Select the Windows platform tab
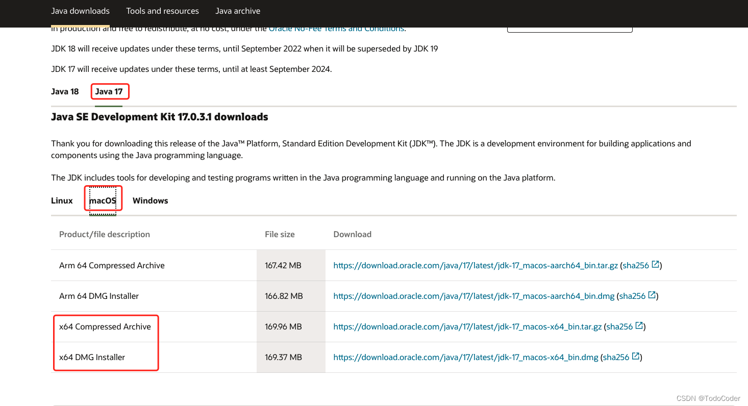 [x=151, y=201]
